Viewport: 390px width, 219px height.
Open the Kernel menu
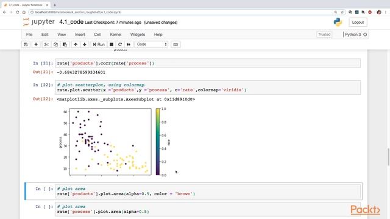(116, 35)
